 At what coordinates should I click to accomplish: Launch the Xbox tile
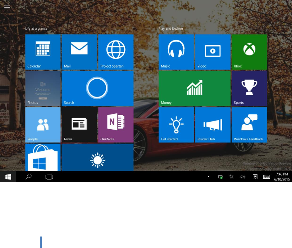249,52
